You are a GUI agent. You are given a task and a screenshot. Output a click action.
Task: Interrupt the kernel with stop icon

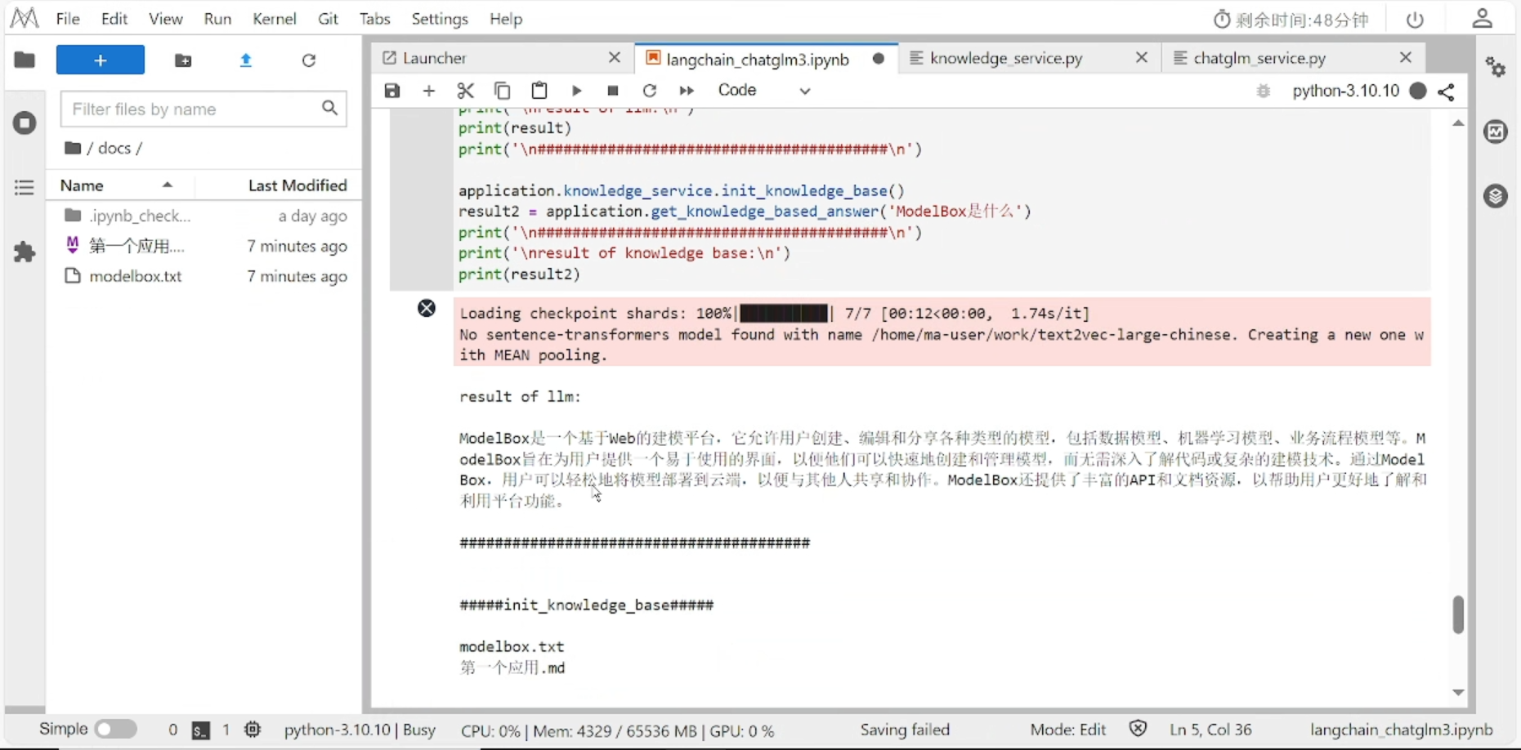612,91
